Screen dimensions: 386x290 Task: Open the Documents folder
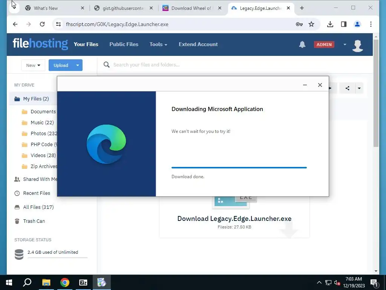39,111
